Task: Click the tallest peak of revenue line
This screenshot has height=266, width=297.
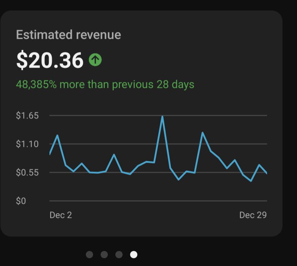Action: pyautogui.click(x=162, y=117)
